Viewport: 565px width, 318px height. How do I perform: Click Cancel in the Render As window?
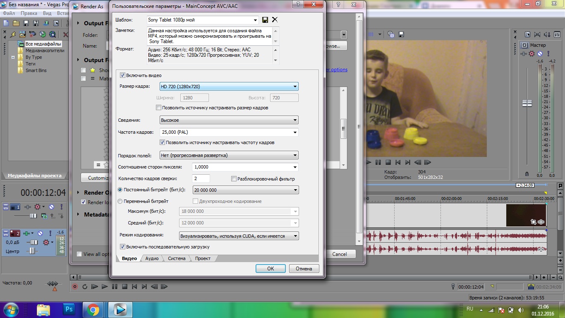(340, 254)
